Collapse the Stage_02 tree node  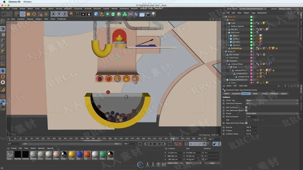223,51
